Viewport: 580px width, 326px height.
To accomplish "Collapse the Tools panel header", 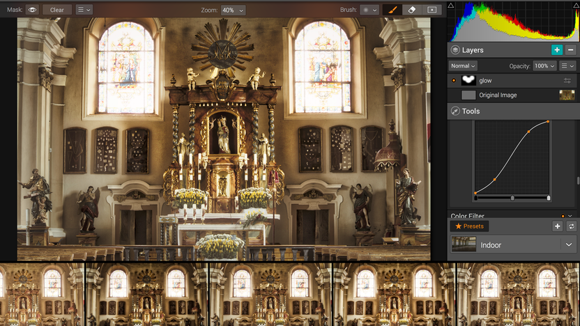I will tap(513, 111).
